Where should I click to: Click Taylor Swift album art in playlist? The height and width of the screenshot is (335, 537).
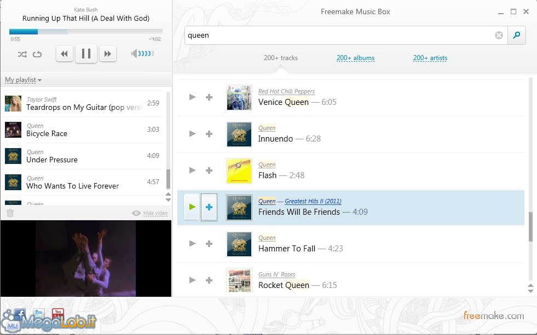pos(13,104)
